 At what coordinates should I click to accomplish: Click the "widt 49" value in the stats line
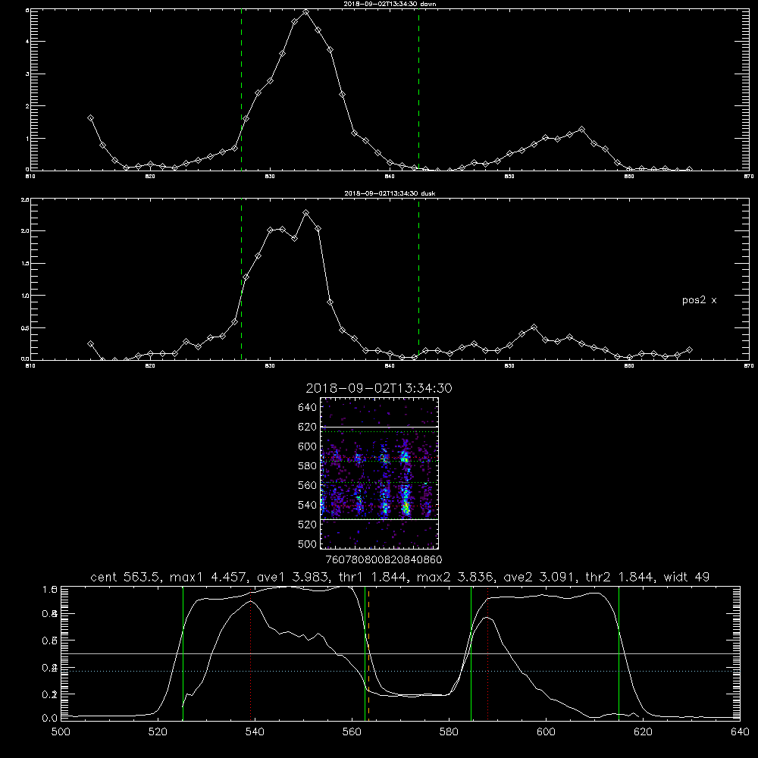[x=687, y=577]
